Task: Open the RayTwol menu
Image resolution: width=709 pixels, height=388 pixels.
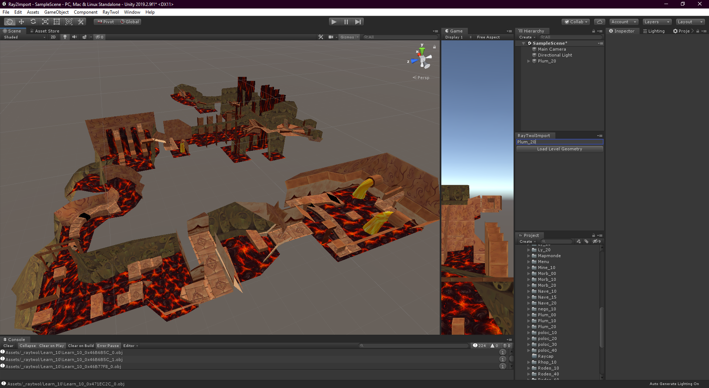Action: tap(111, 12)
